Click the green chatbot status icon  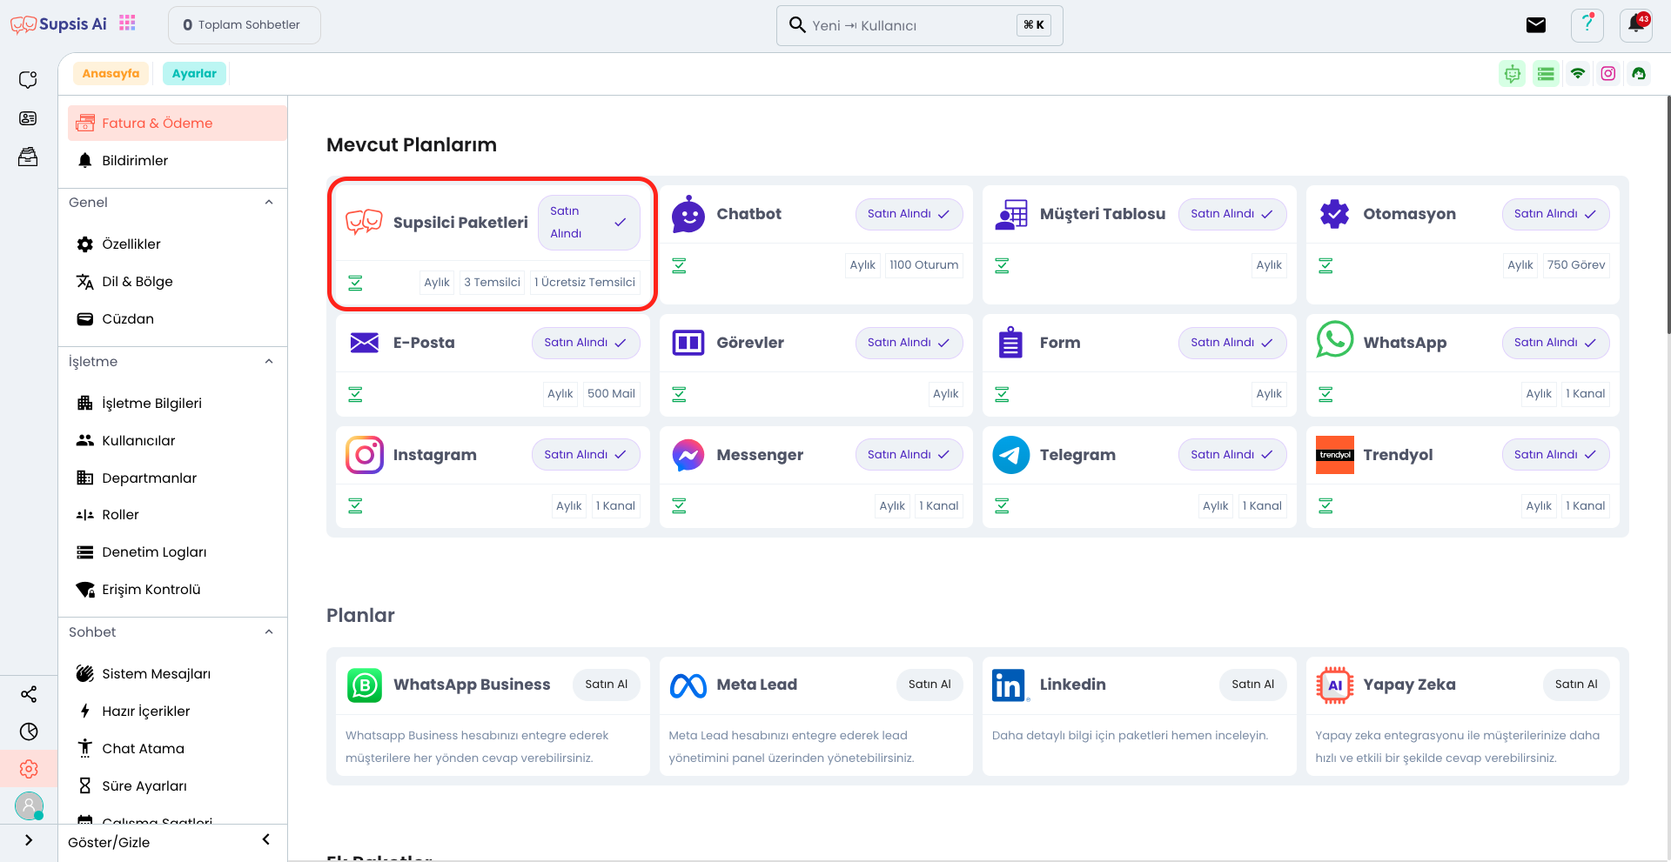(1513, 74)
